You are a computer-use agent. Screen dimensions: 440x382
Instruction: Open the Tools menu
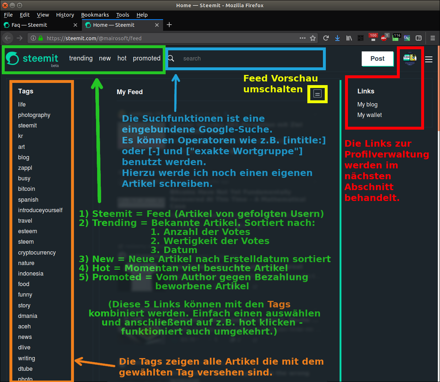[123, 15]
